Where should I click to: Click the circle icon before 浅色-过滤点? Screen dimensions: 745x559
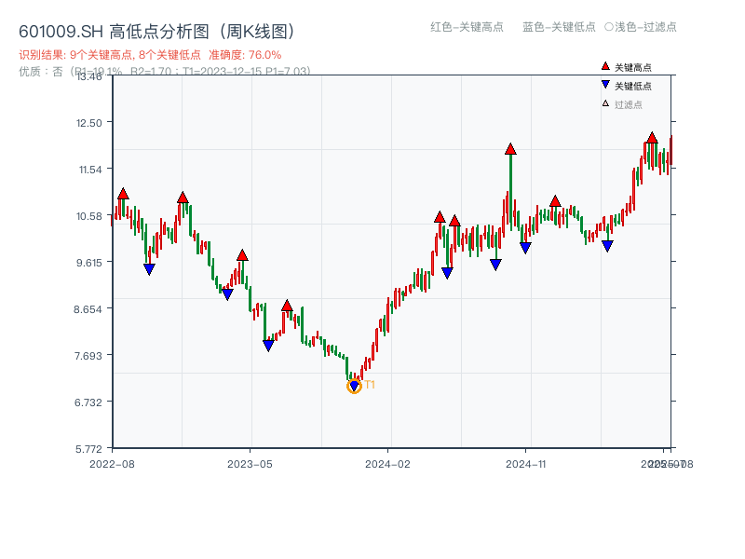pos(609,27)
